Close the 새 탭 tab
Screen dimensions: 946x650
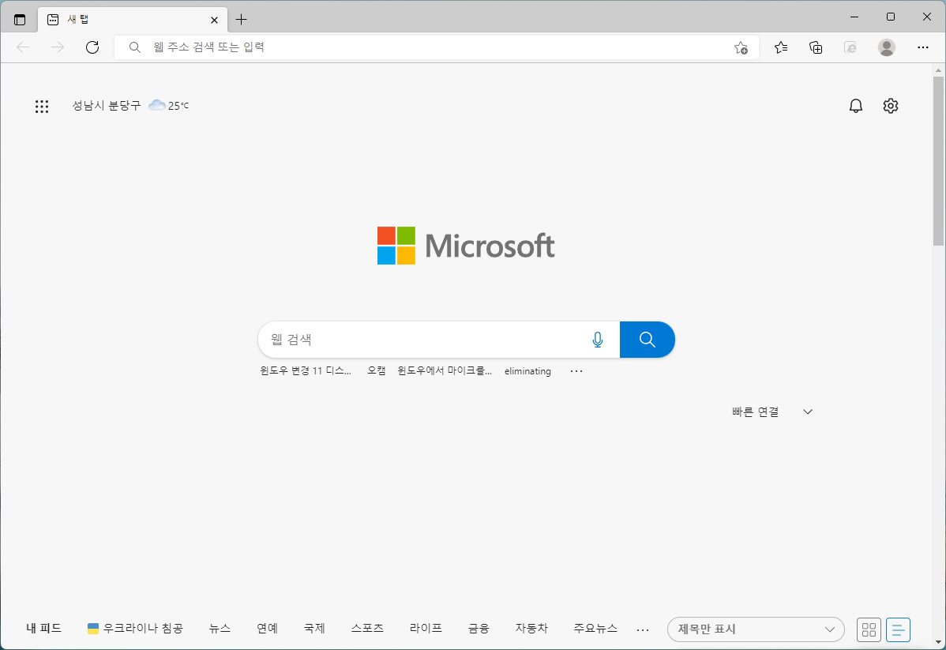(214, 20)
